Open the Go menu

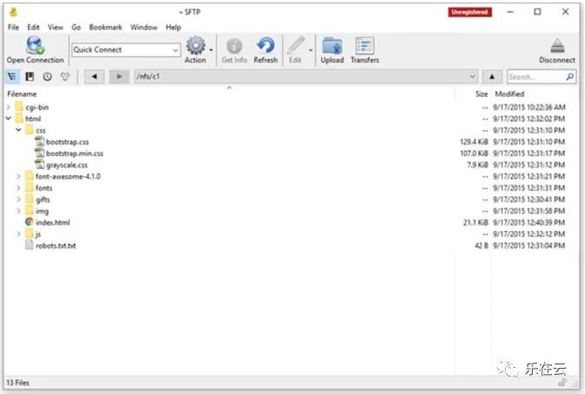76,27
